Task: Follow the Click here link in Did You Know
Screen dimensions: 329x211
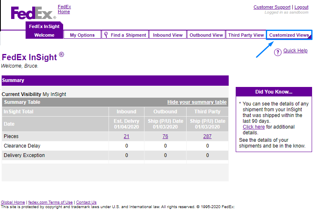Action: [x=254, y=127]
